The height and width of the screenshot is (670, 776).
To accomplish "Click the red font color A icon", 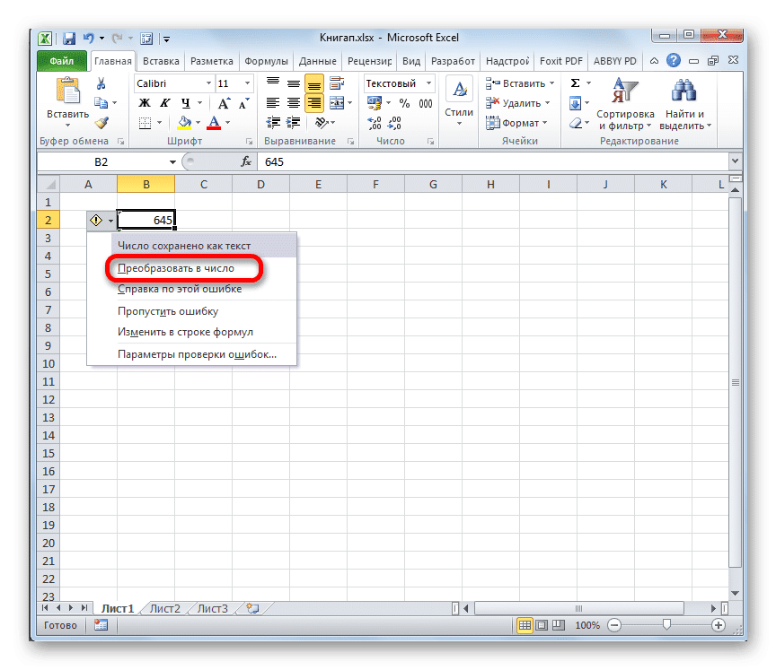I will [214, 123].
